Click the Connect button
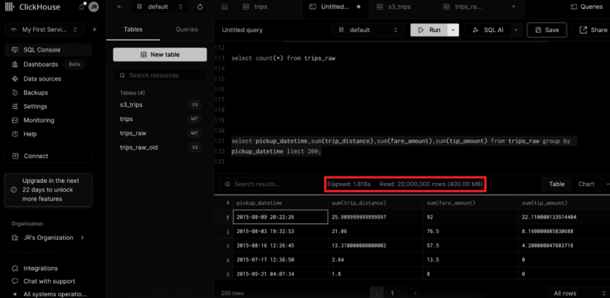610x298 pixels. 48,156
